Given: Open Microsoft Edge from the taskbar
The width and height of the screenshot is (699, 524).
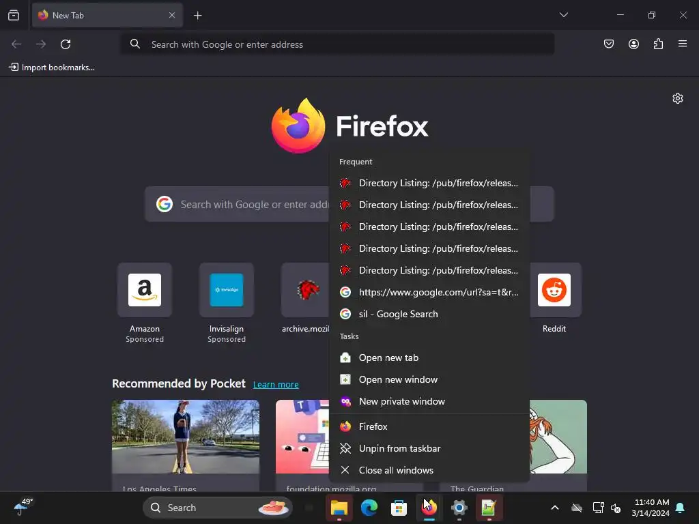Looking at the screenshot, I should [369, 508].
